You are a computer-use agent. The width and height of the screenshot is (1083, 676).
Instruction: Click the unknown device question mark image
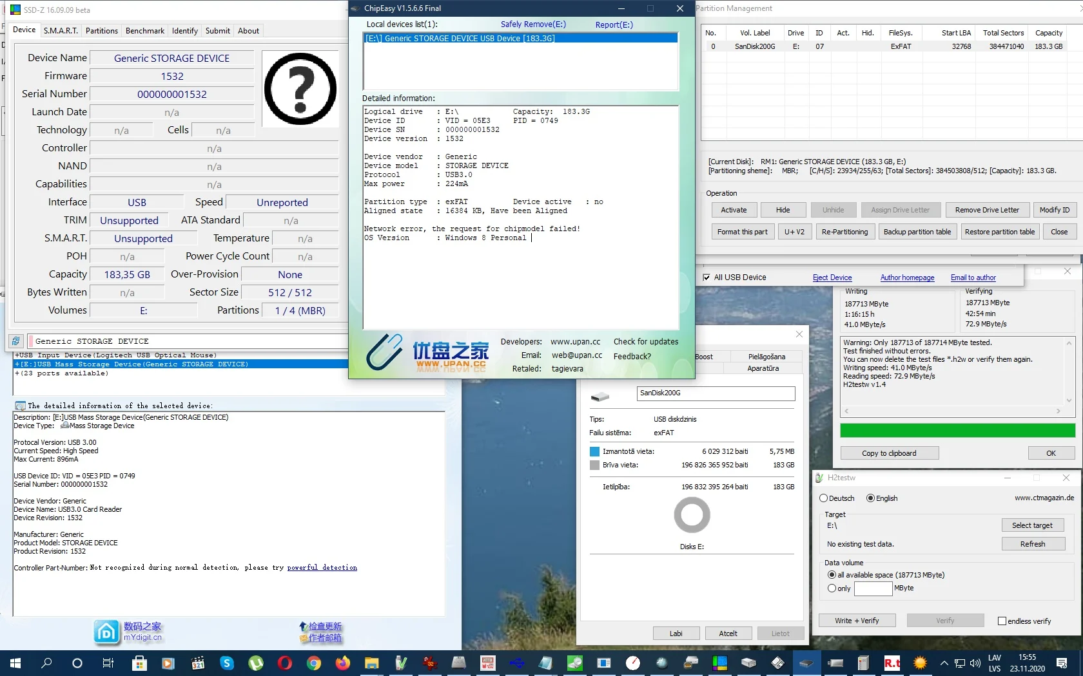click(300, 89)
